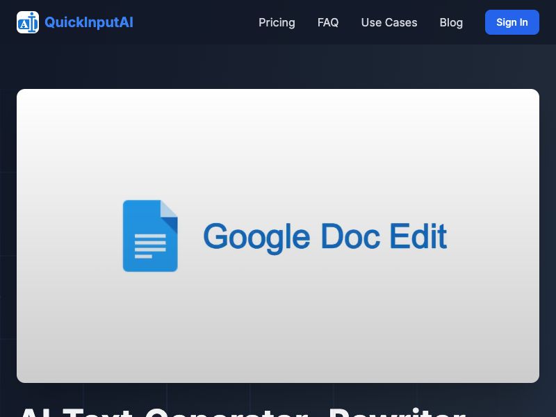The width and height of the screenshot is (556, 417).
Task: Navigate to Use Cases
Action: (x=389, y=22)
